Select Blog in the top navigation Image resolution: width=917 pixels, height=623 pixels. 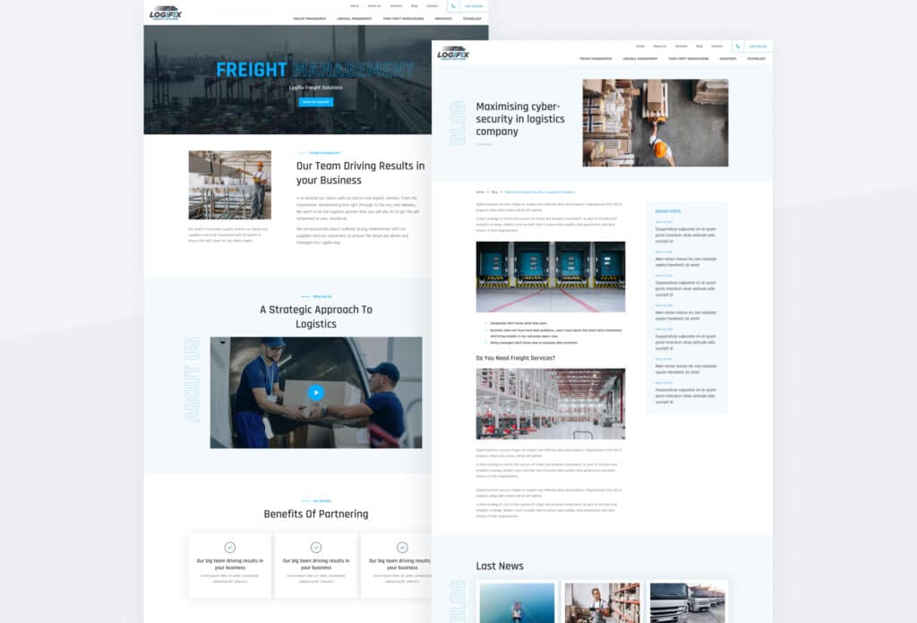[x=698, y=46]
